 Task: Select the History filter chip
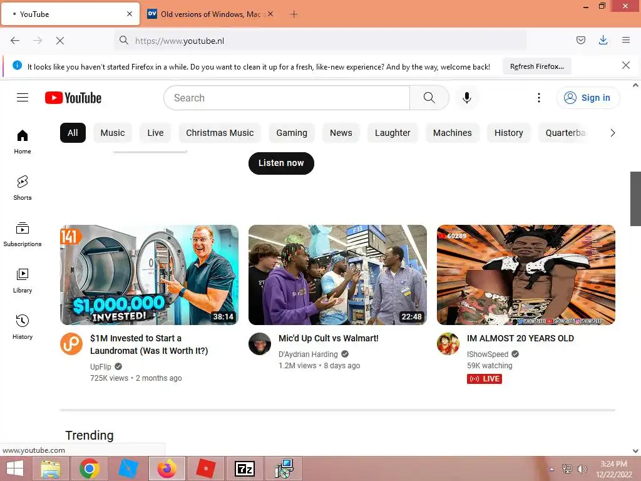tap(508, 133)
